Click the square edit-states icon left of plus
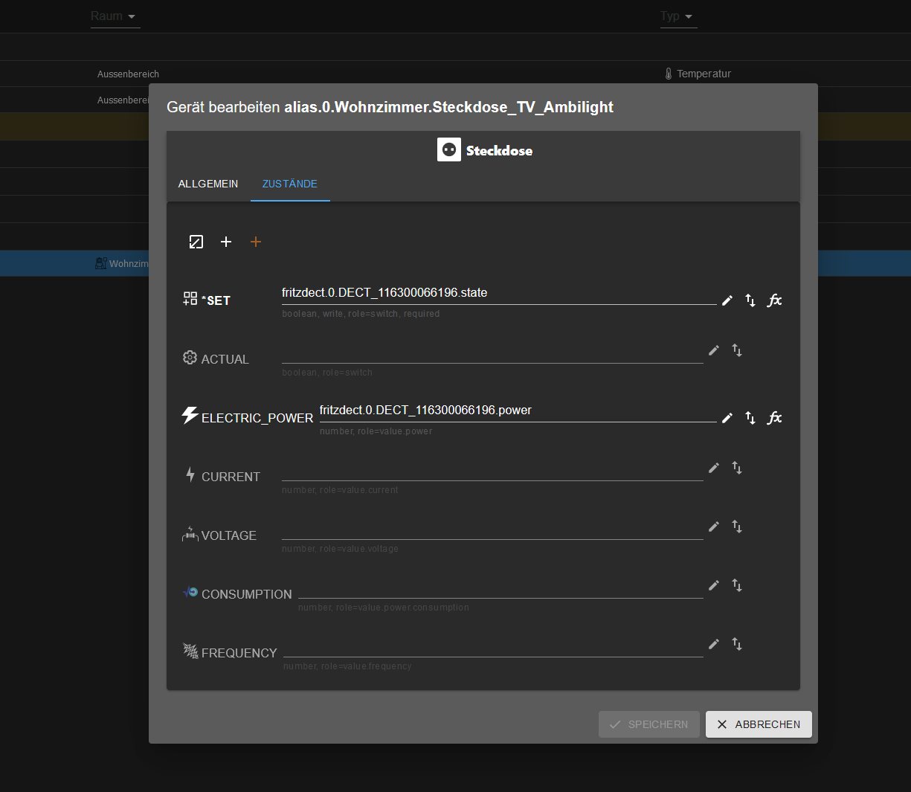Image resolution: width=911 pixels, height=792 pixels. 196,242
